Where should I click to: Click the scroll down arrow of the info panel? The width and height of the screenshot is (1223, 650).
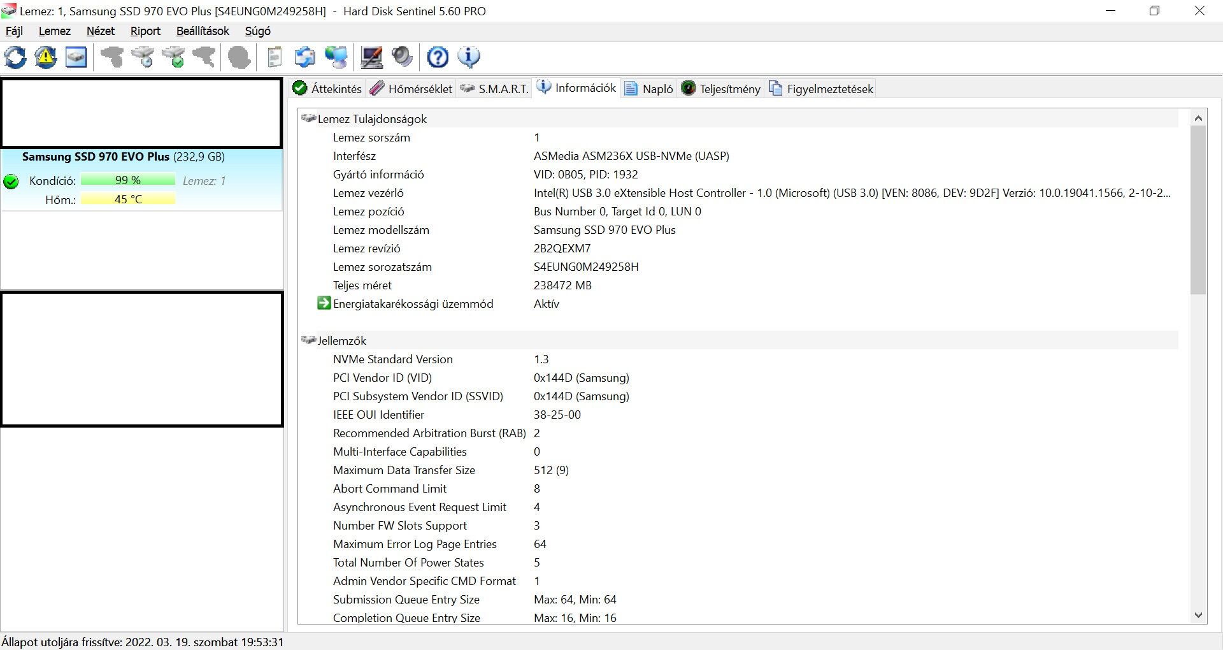click(1198, 616)
